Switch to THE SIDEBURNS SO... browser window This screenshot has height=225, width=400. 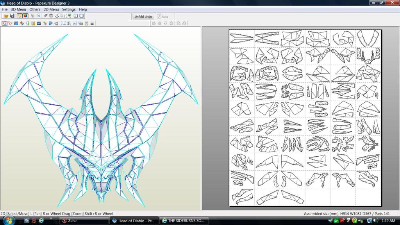pyautogui.click(x=184, y=221)
